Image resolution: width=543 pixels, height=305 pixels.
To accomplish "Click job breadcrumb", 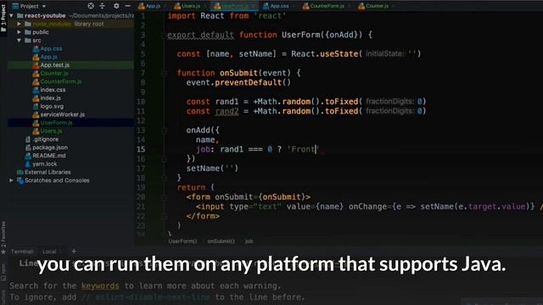I will [249, 241].
